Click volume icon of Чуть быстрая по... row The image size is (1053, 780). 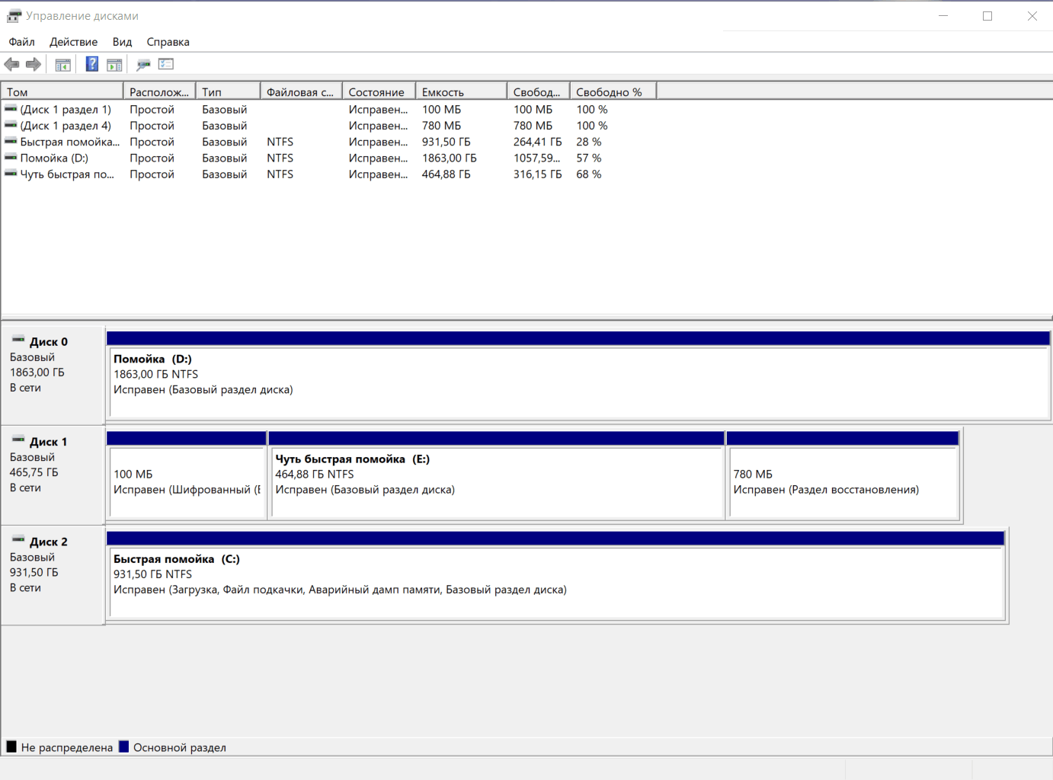click(11, 173)
